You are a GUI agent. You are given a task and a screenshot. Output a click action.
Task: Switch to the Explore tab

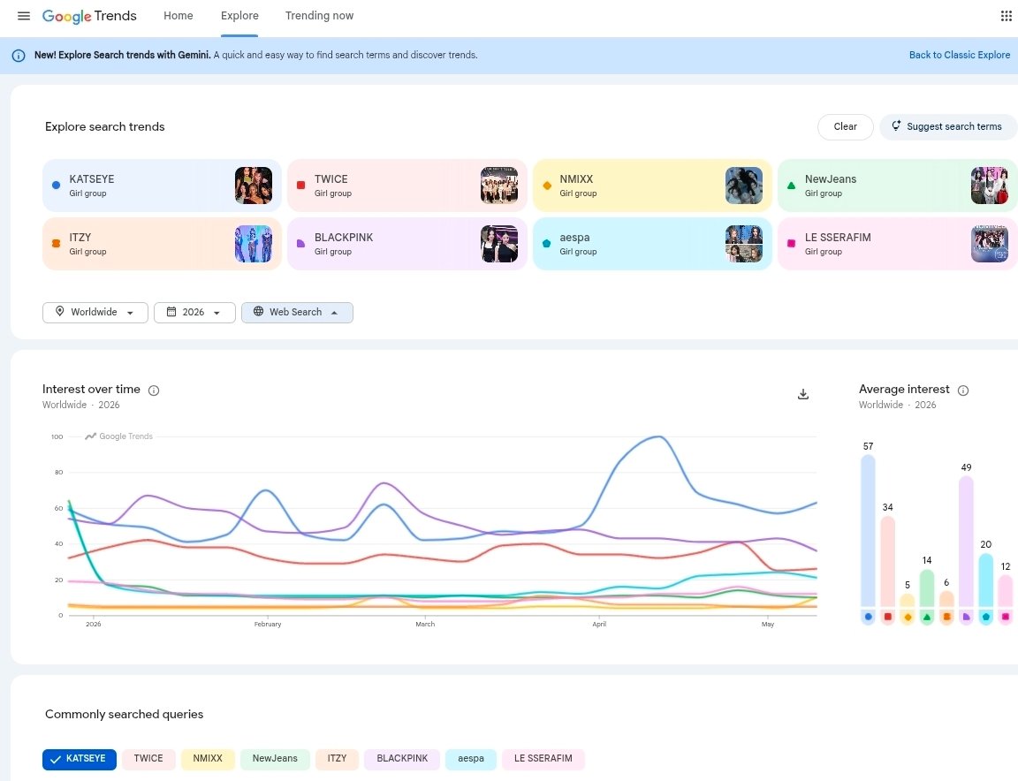[239, 16]
